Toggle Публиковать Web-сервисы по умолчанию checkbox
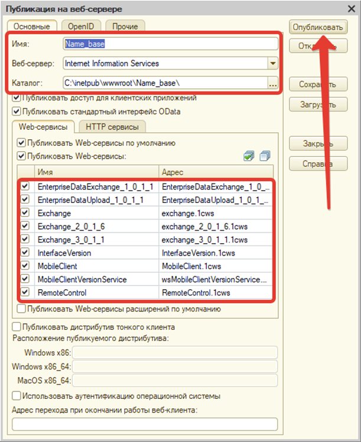Viewport: 361px width, 442px height. [x=22, y=143]
